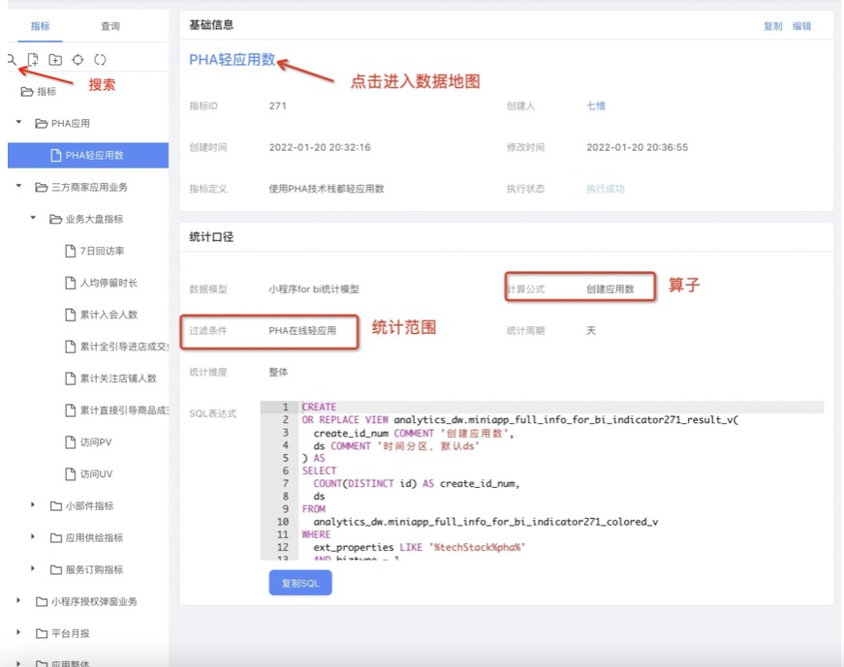
Task: Click the document icon beside 访问UV
Action: coord(70,473)
